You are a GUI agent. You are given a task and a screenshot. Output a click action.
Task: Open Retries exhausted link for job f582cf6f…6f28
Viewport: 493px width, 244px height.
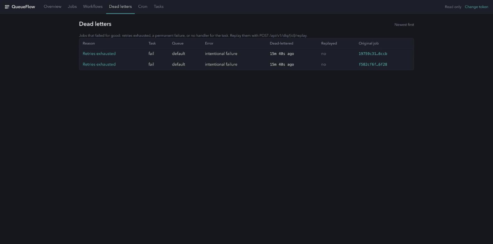[99, 64]
